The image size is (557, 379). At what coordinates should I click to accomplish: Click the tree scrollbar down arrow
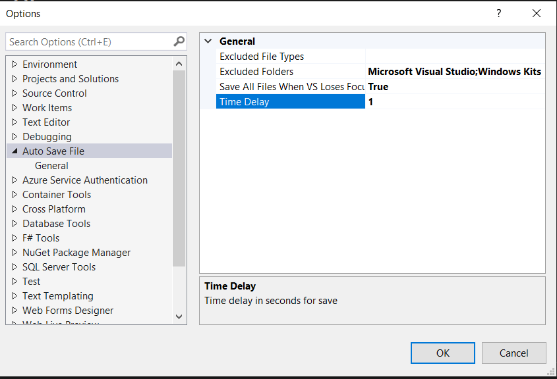click(x=179, y=316)
